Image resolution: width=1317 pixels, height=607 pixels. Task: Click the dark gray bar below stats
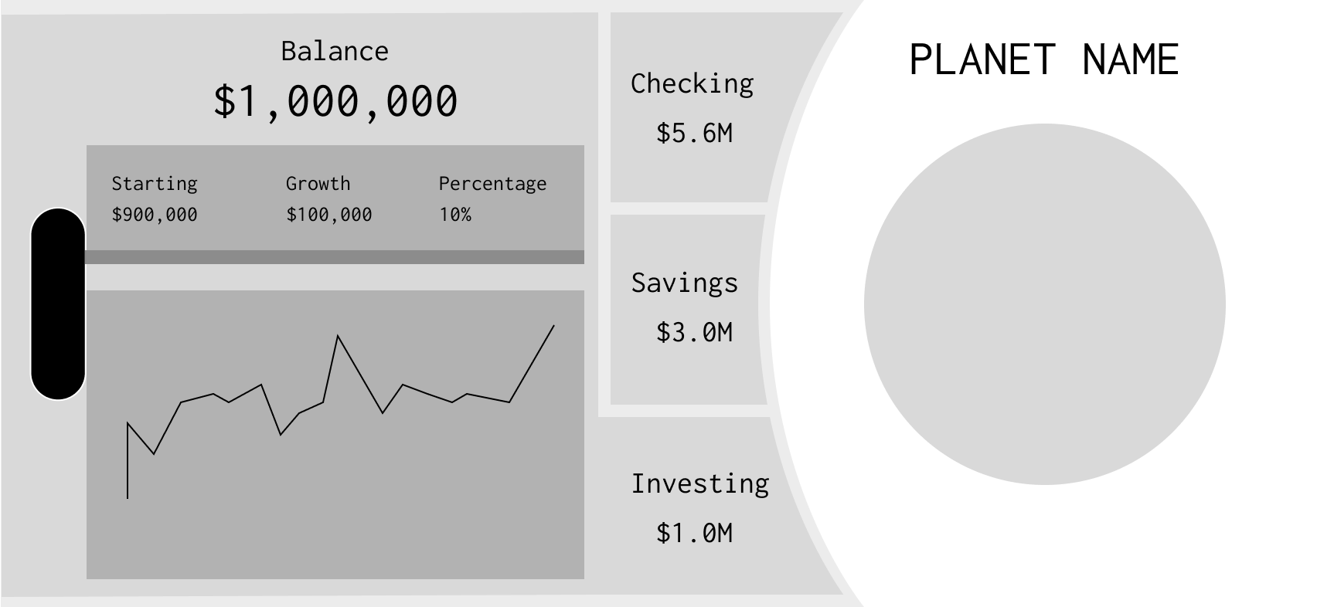point(335,257)
